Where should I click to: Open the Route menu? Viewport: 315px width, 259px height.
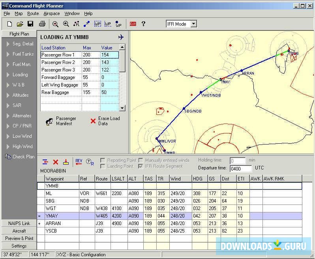click(x=33, y=13)
